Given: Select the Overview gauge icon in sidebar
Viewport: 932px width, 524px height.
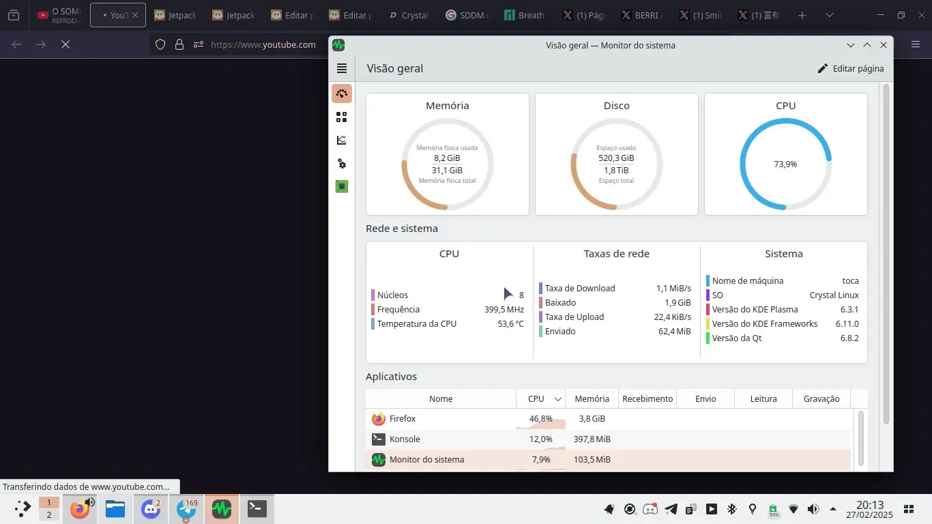Looking at the screenshot, I should tap(342, 93).
